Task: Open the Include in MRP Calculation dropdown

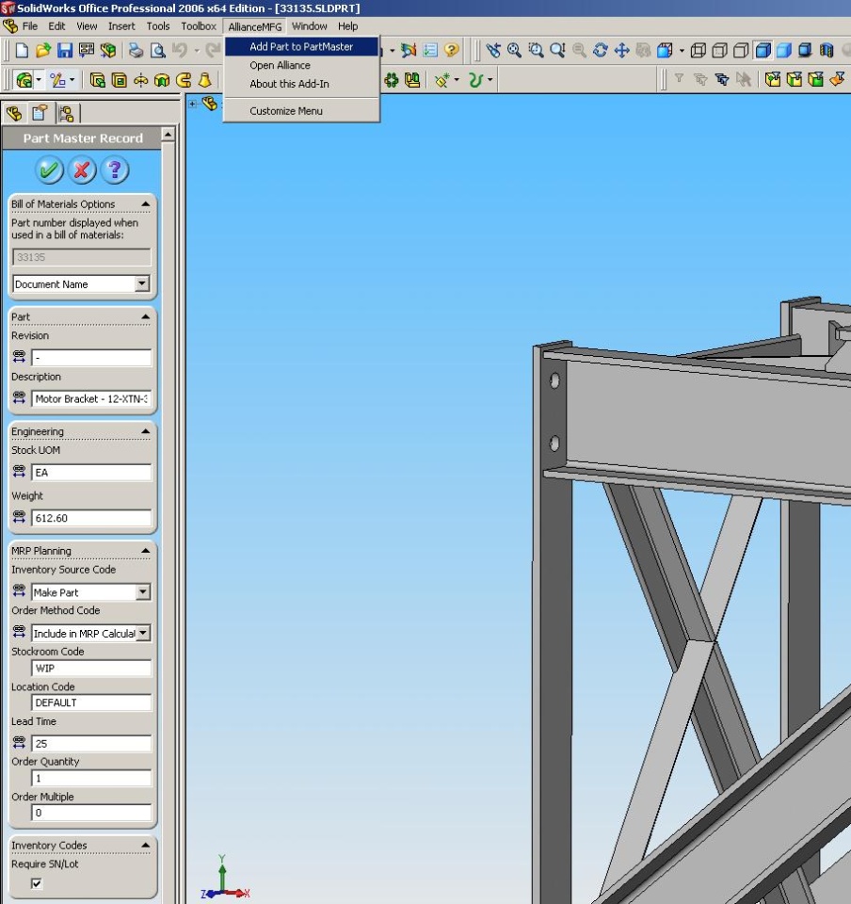Action: point(143,633)
